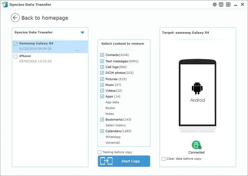Enable Clear data before copy
This screenshot has width=248, height=176.
pyautogui.click(x=164, y=159)
